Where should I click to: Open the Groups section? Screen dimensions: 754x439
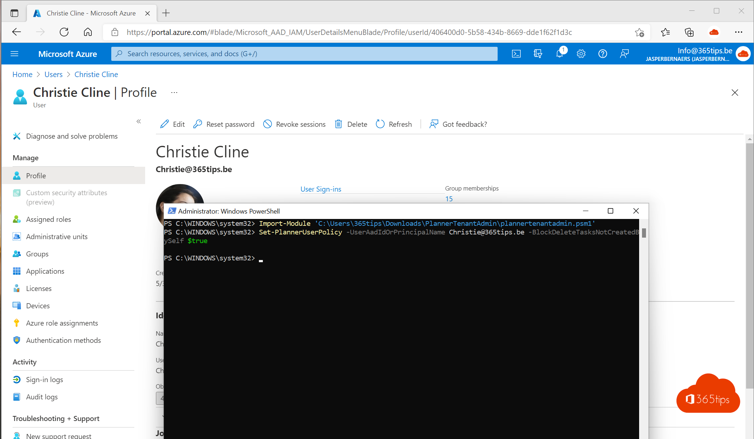click(x=37, y=254)
